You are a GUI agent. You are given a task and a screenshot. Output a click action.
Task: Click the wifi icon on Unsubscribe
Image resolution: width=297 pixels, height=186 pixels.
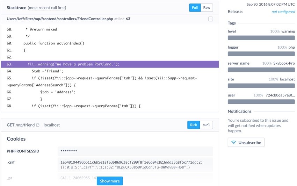[x=233, y=142]
